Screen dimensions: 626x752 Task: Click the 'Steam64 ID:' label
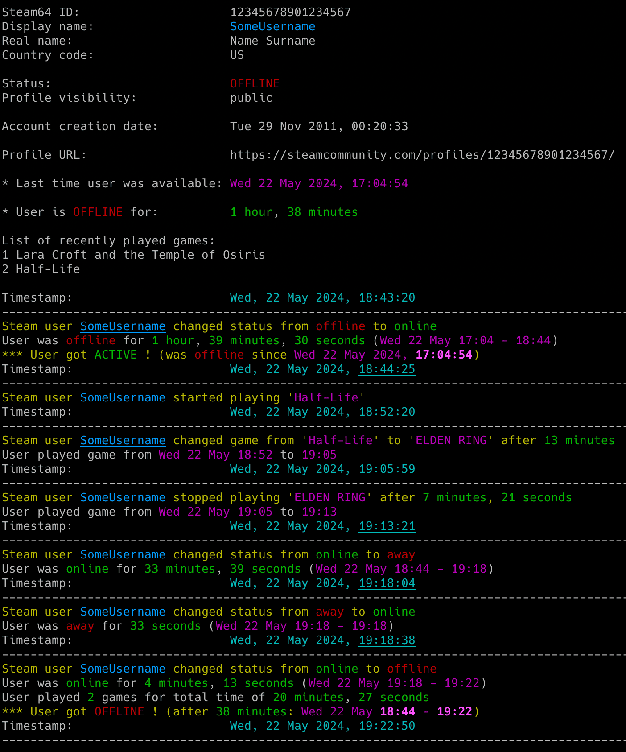click(x=41, y=12)
